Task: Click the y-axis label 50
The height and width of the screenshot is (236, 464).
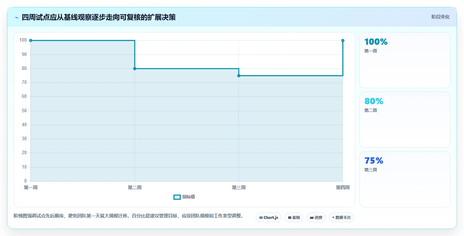Action: coord(24,111)
